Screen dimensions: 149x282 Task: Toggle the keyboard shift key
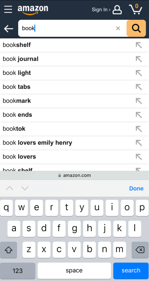click(9, 250)
